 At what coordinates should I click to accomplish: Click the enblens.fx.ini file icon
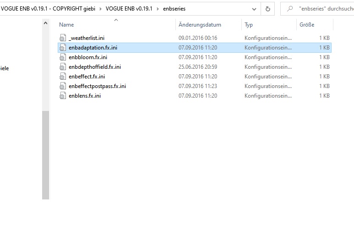[63, 96]
